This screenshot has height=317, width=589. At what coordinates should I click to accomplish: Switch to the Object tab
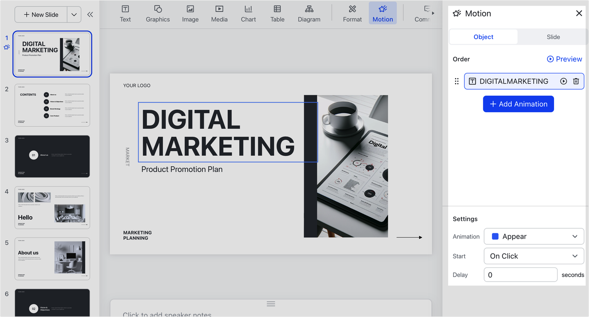click(483, 37)
